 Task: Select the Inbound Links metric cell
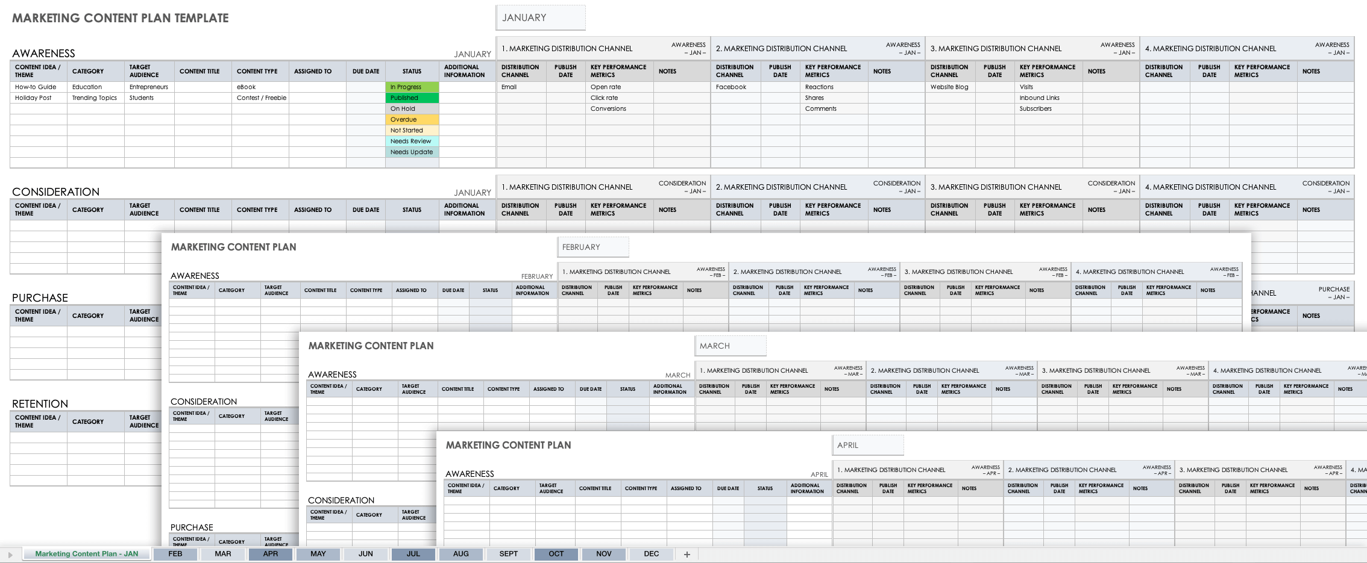pyautogui.click(x=1049, y=98)
